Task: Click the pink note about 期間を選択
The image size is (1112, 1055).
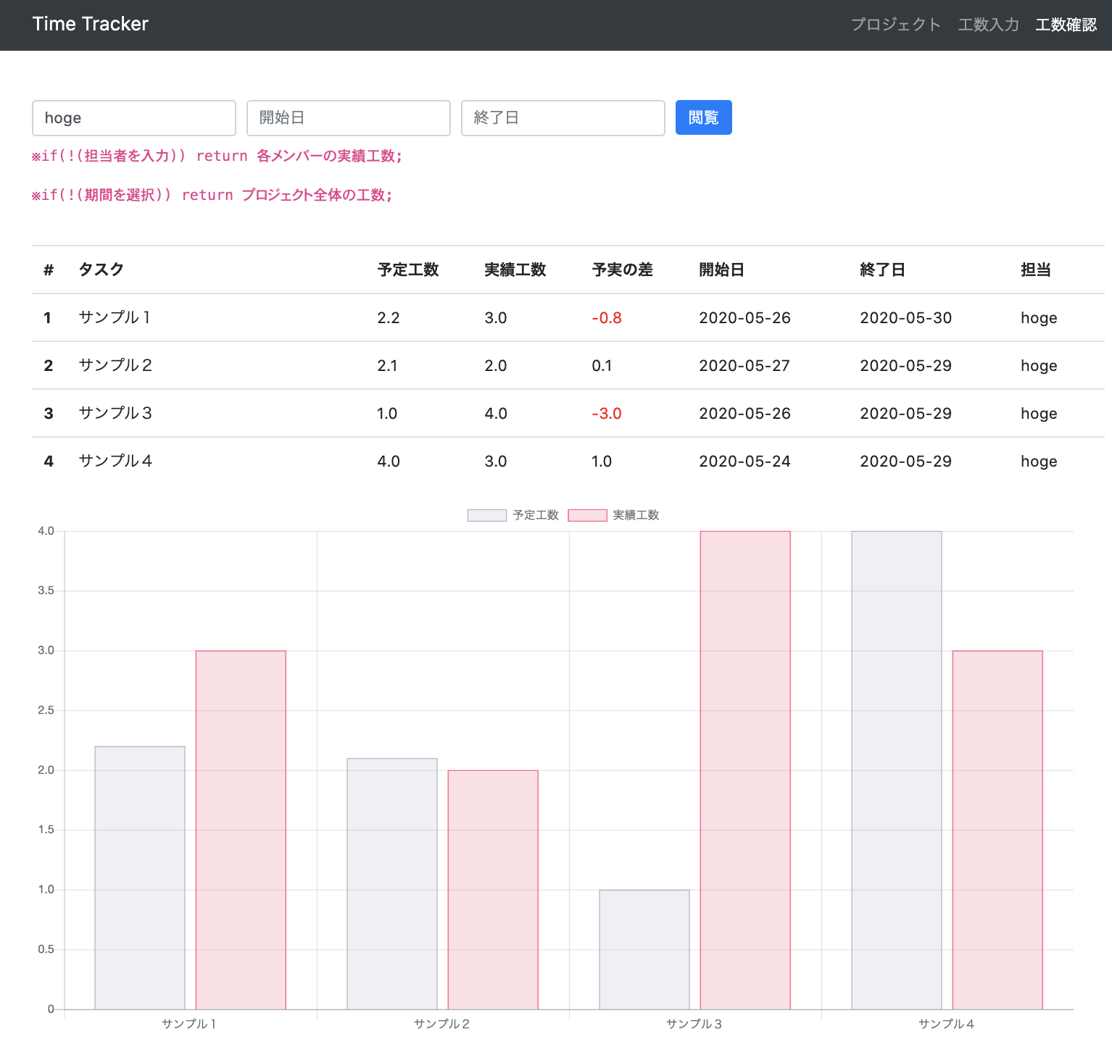Action: pyautogui.click(x=212, y=195)
